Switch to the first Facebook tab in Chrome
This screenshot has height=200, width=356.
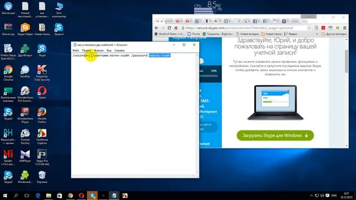pyautogui.click(x=256, y=21)
